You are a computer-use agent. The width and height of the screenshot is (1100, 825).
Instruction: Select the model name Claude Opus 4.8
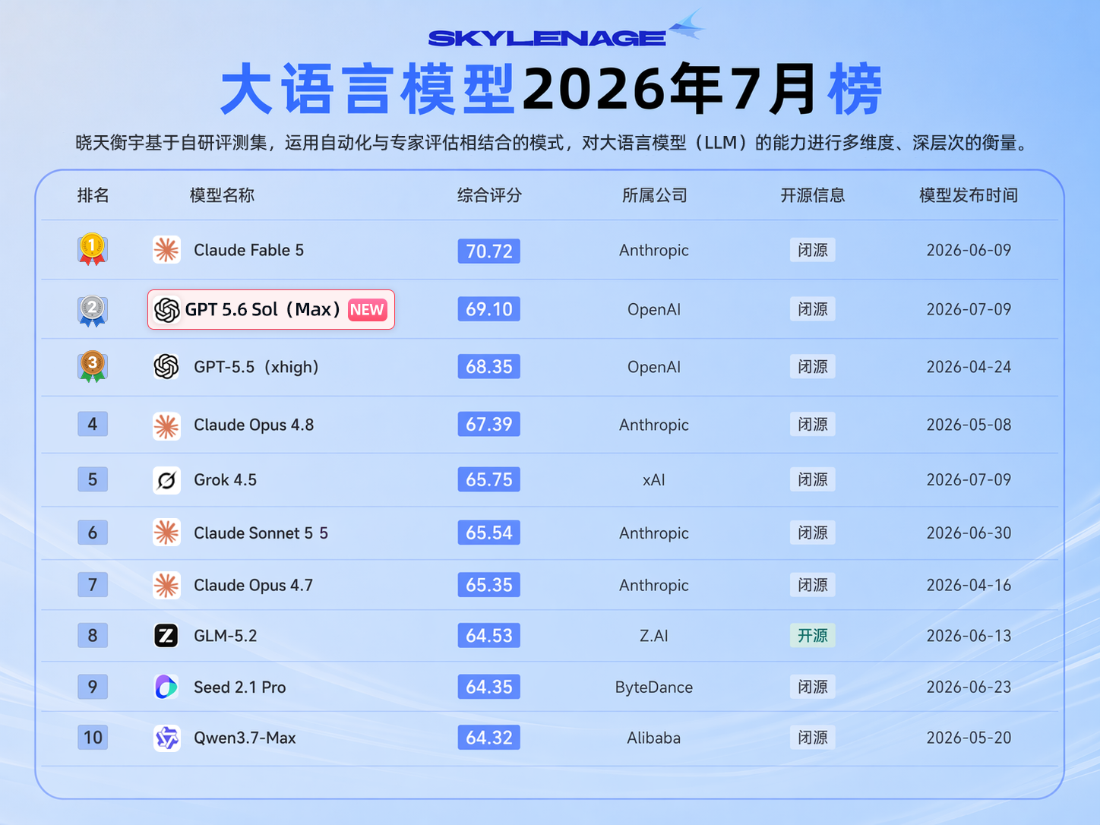tap(254, 425)
